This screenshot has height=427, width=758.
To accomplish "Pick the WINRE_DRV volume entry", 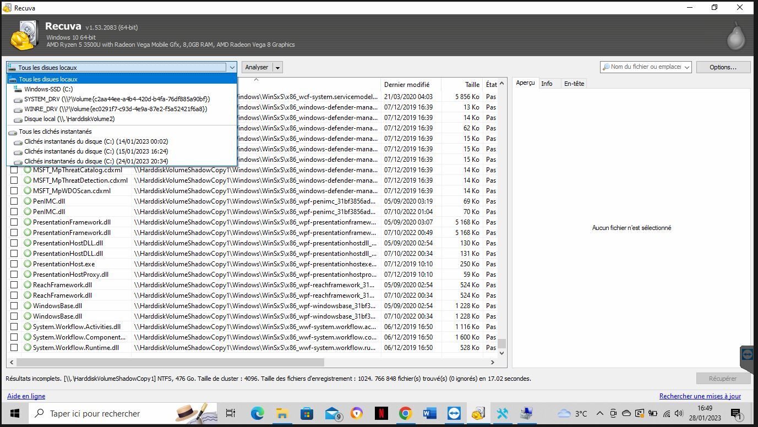I will tap(122, 109).
